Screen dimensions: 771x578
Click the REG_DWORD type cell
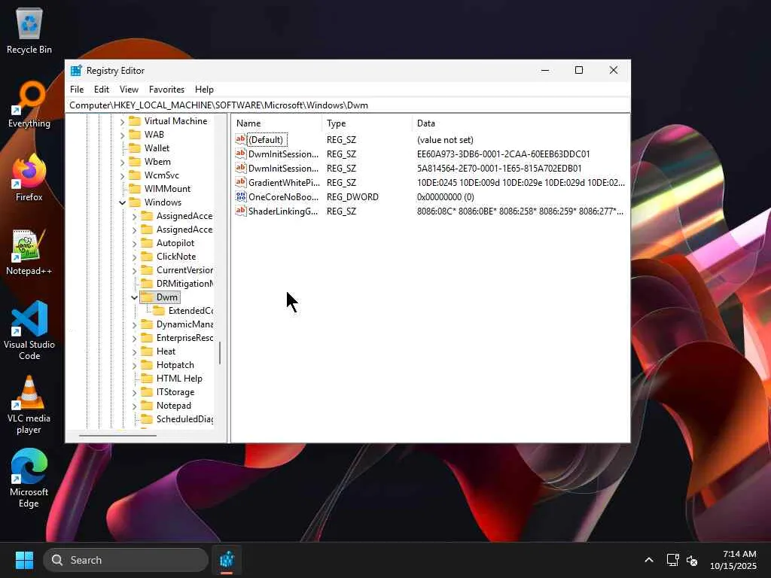[x=352, y=196]
